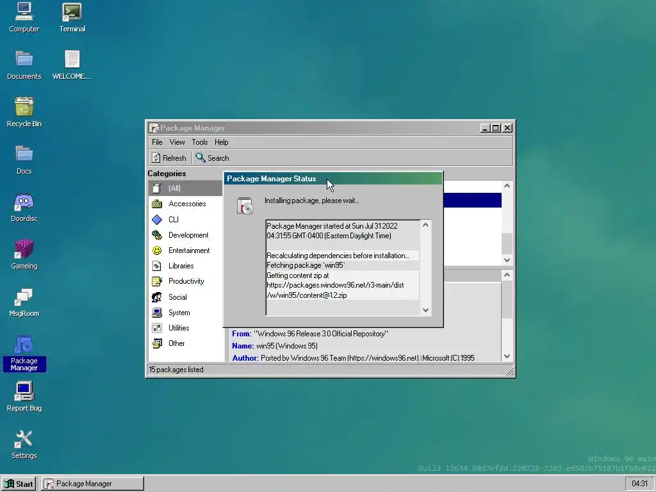The width and height of the screenshot is (656, 492).
Task: Select the Development category
Action: (x=185, y=234)
